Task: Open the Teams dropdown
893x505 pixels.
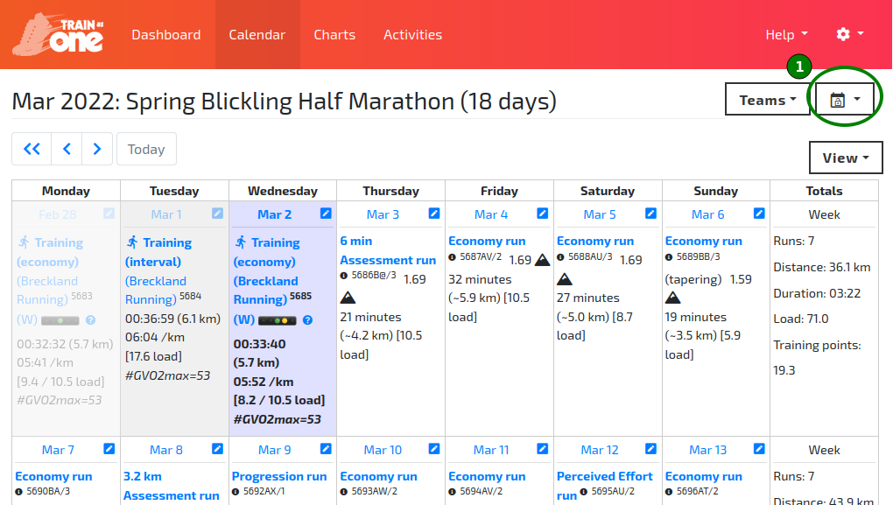Action: click(767, 99)
